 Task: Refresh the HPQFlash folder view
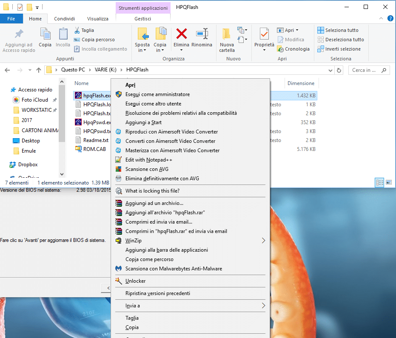click(x=339, y=70)
